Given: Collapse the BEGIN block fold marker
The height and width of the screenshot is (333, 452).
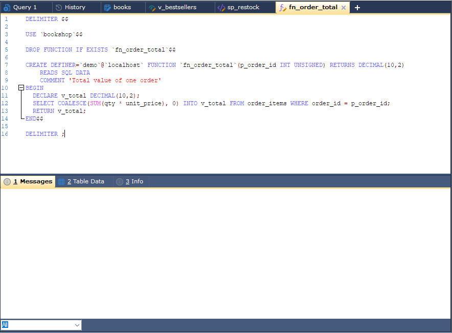Looking at the screenshot, I should tap(21, 87).
